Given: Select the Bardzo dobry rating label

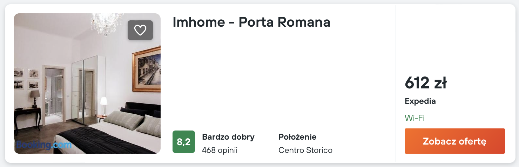Looking at the screenshot, I should pyautogui.click(x=228, y=136).
